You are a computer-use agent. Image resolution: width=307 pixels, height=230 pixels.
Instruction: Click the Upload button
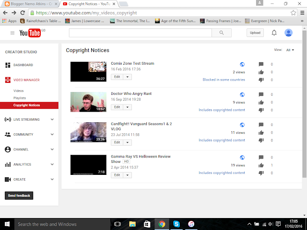pos(255,33)
